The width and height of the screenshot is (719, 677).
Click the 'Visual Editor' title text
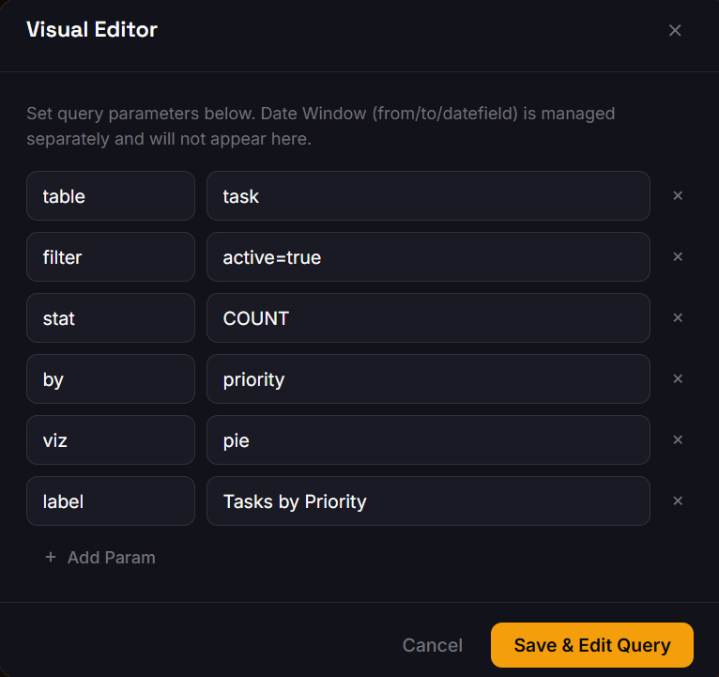[x=92, y=30]
